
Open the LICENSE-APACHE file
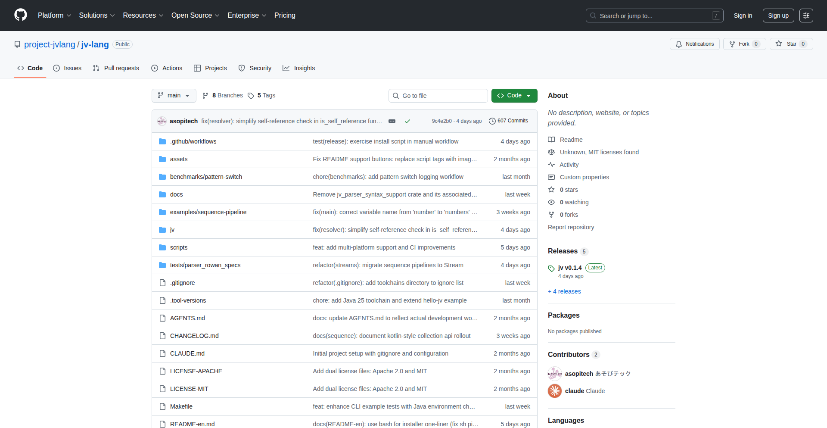(x=196, y=371)
